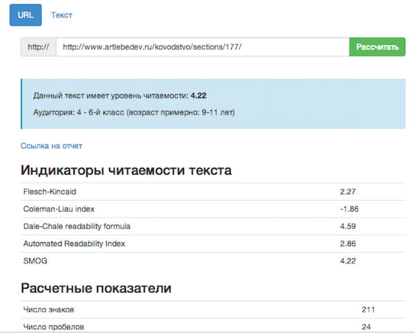Click the http:// prefix label
Viewport: 415px width, 333px height.
point(38,47)
